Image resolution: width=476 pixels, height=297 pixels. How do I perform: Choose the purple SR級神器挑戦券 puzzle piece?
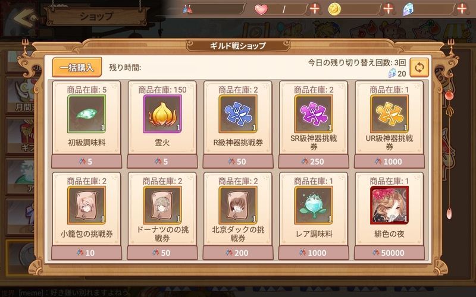tap(314, 114)
